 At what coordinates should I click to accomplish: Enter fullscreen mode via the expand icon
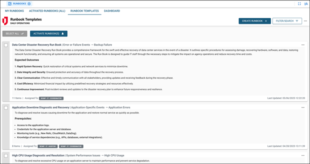(299, 4)
